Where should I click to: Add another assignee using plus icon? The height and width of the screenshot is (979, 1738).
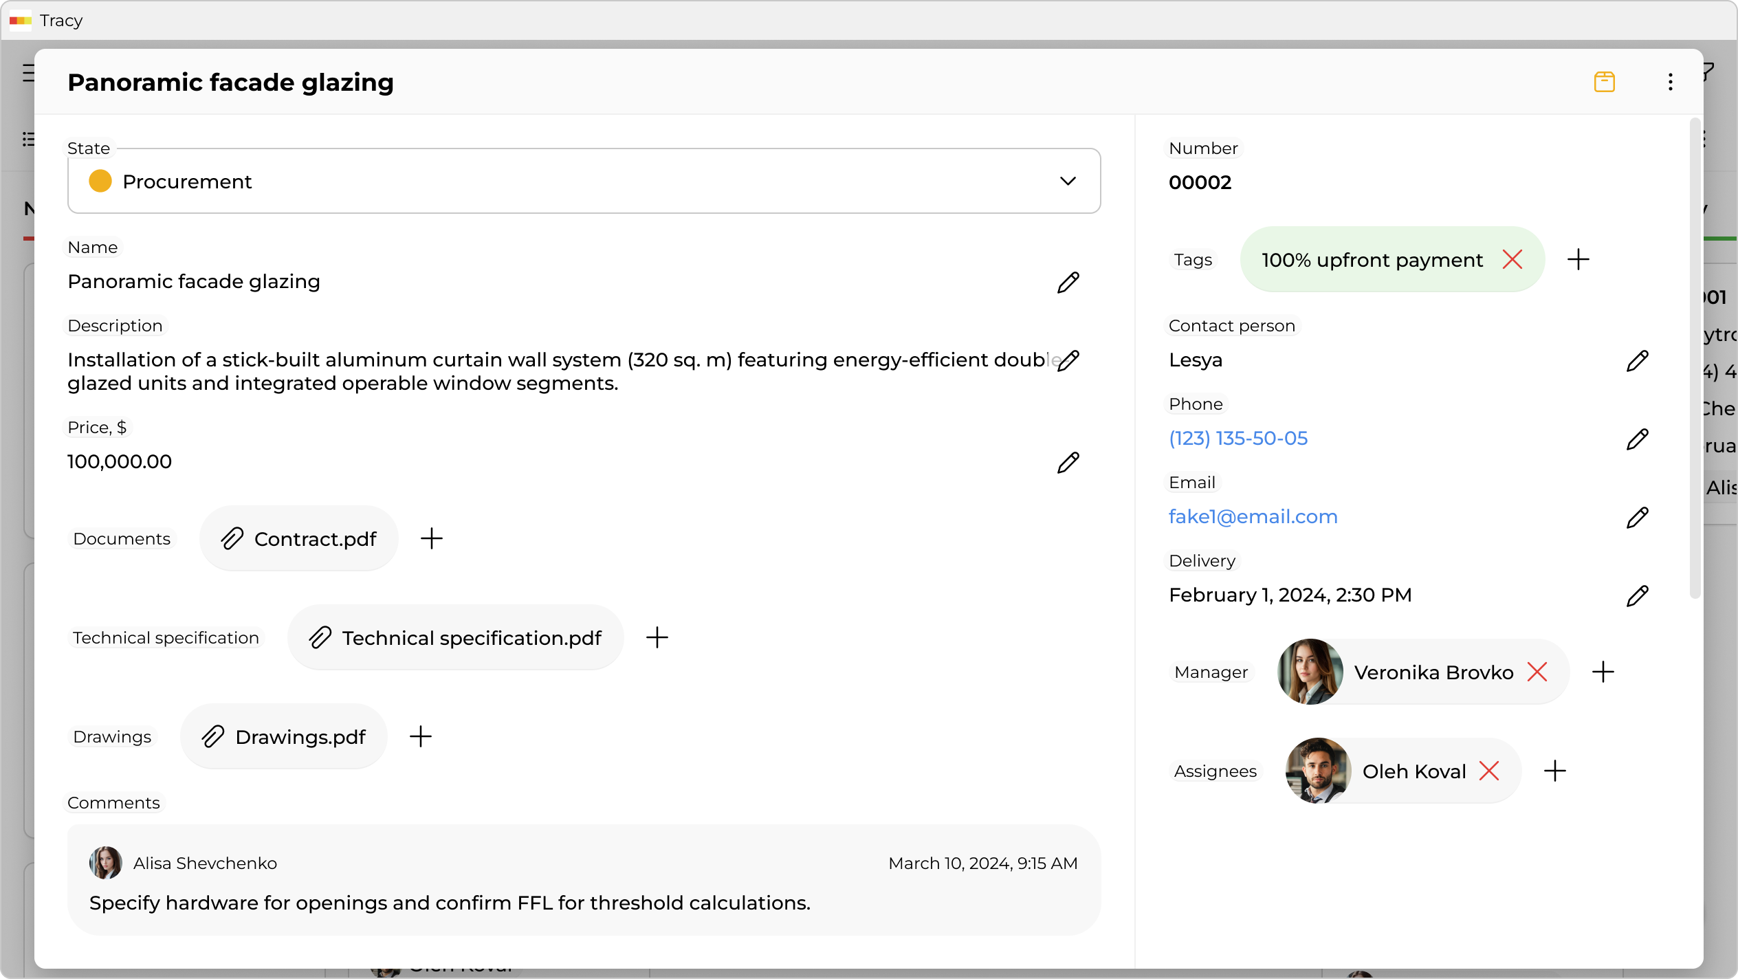pyautogui.click(x=1554, y=771)
